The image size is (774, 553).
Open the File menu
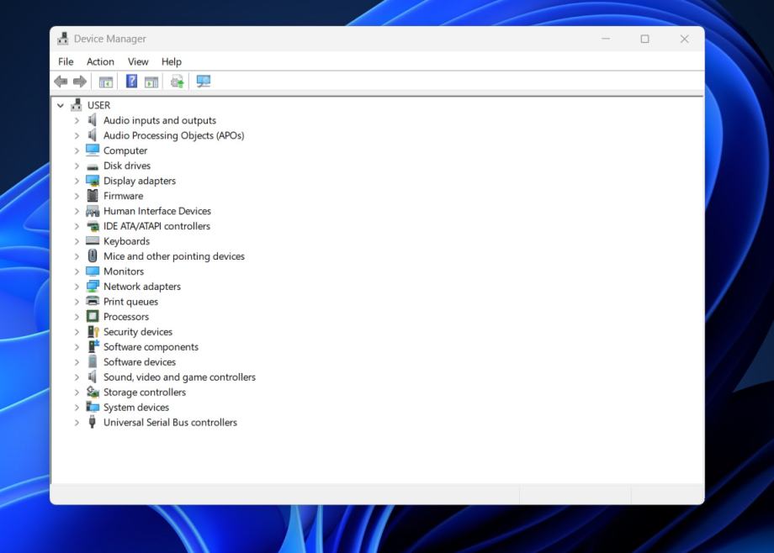(66, 61)
